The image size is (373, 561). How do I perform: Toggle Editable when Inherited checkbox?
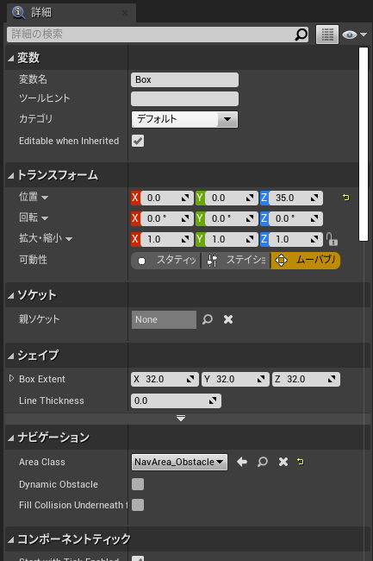[x=138, y=141]
